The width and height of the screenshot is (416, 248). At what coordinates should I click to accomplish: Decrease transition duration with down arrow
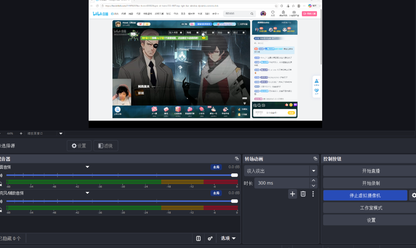click(314, 185)
